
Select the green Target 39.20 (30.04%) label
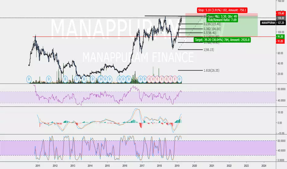[x=222, y=40]
